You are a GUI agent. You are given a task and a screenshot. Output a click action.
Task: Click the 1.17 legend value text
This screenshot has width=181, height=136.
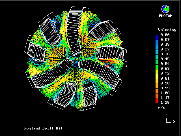[x=165, y=97]
